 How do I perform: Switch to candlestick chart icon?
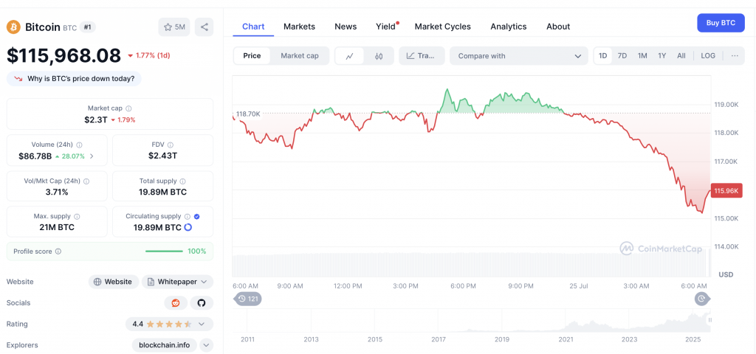pos(379,56)
